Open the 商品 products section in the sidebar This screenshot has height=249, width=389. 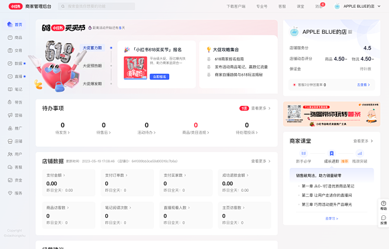pyautogui.click(x=15, y=37)
